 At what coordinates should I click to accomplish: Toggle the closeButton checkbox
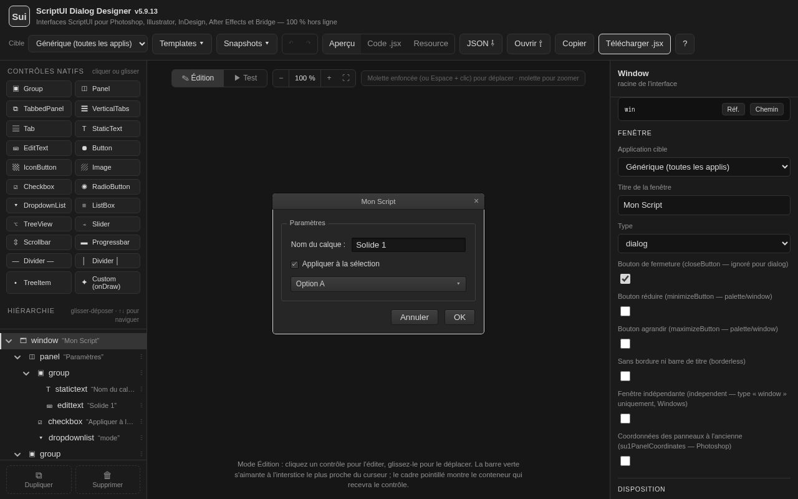(625, 279)
